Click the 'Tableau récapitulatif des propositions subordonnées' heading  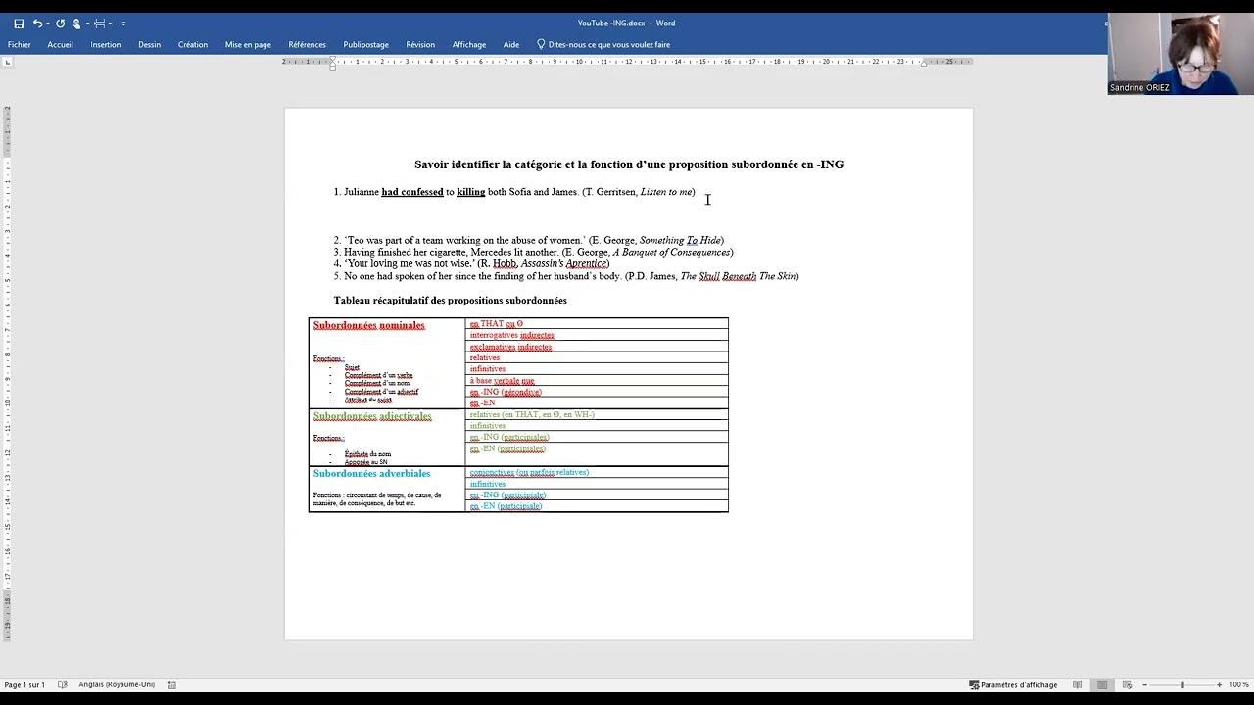tap(451, 301)
